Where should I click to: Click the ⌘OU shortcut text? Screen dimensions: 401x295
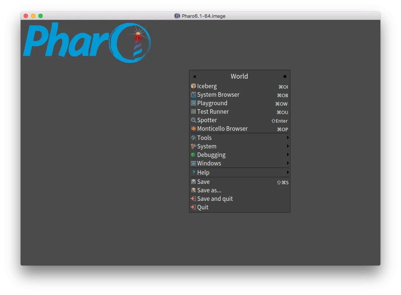[282, 112]
